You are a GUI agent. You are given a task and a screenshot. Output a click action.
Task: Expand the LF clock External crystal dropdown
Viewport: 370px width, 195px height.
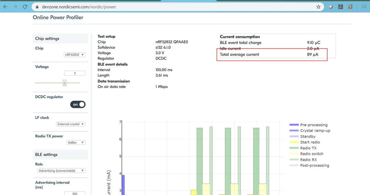[71, 124]
